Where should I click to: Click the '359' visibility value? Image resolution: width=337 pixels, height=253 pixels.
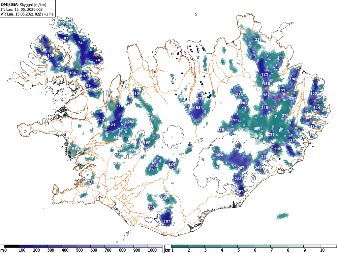pyautogui.click(x=219, y=155)
